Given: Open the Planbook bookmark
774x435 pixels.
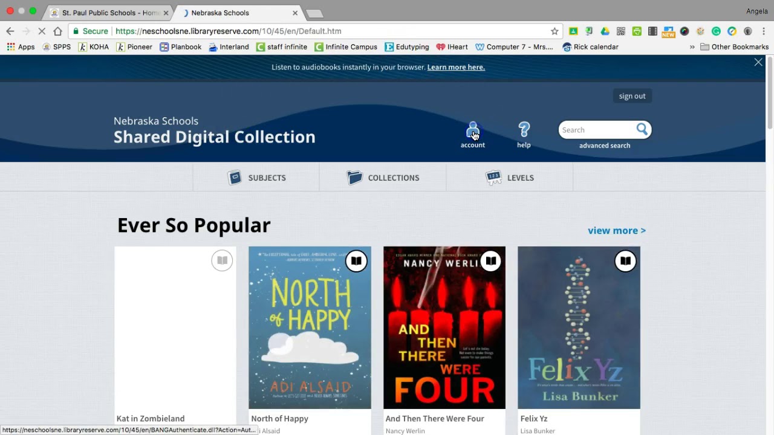Looking at the screenshot, I should click(x=180, y=47).
